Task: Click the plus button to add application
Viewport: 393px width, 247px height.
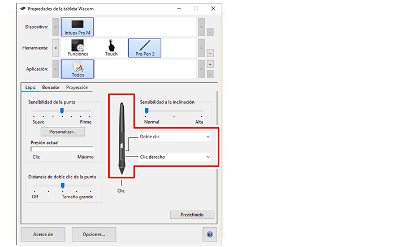Action: click(210, 65)
